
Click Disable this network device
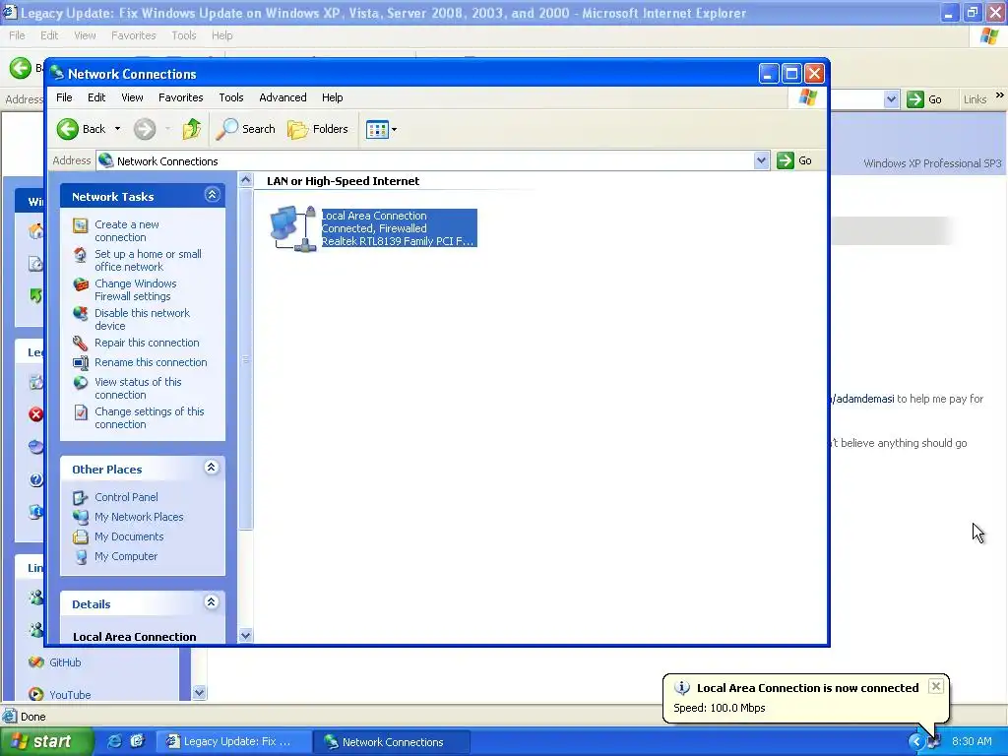[x=142, y=320]
